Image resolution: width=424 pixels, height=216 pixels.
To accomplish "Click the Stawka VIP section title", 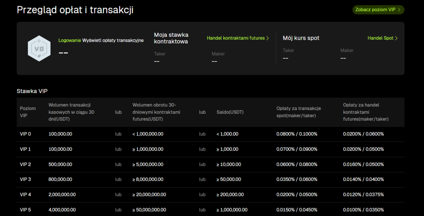I will click(35, 91).
